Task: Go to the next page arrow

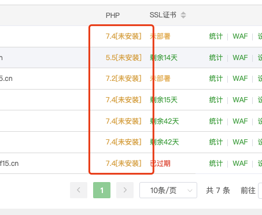Action: (x=125, y=190)
